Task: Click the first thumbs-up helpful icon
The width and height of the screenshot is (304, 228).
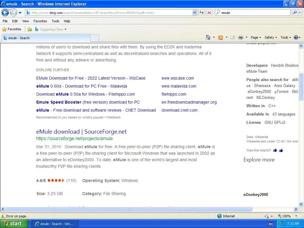Action: [x=275, y=150]
